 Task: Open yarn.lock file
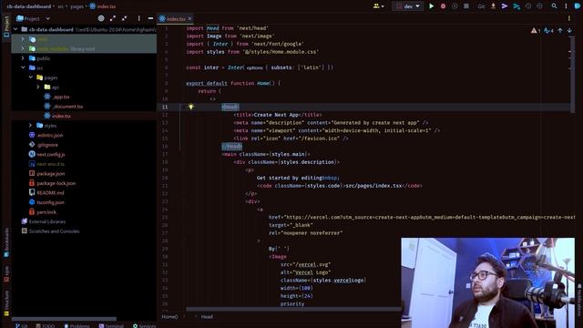pyautogui.click(x=43, y=212)
